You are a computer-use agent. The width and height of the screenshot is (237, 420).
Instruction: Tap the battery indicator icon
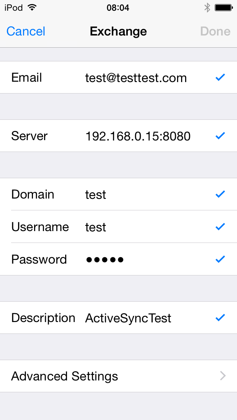click(x=223, y=7)
